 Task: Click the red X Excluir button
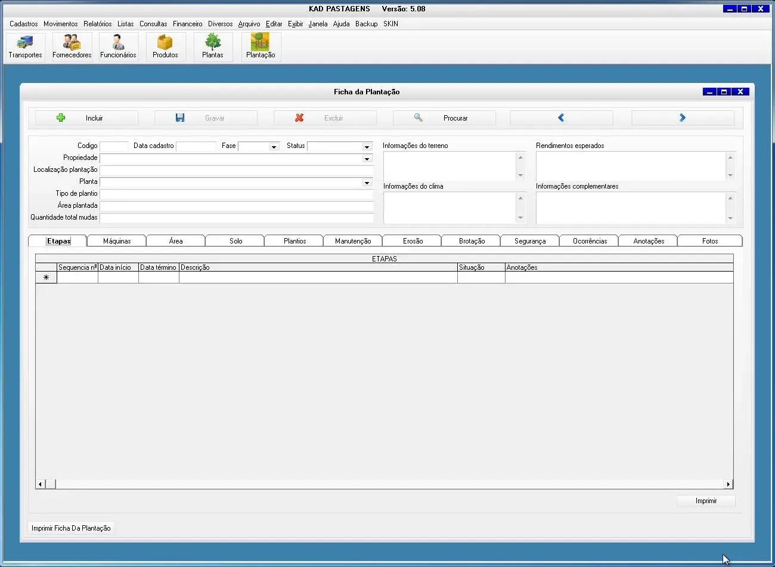[x=325, y=118]
